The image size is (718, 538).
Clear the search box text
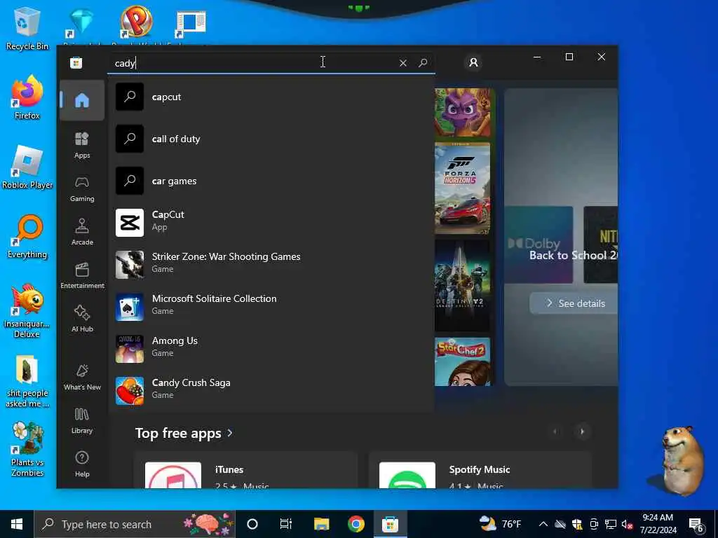[403, 63]
